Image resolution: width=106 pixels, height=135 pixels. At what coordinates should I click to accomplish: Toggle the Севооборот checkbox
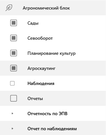click(x=14, y=38)
